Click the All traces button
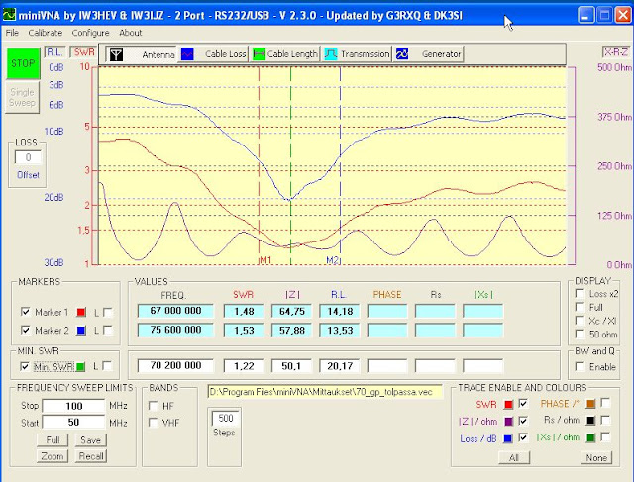Screen dimensions: 634x482 (514, 458)
